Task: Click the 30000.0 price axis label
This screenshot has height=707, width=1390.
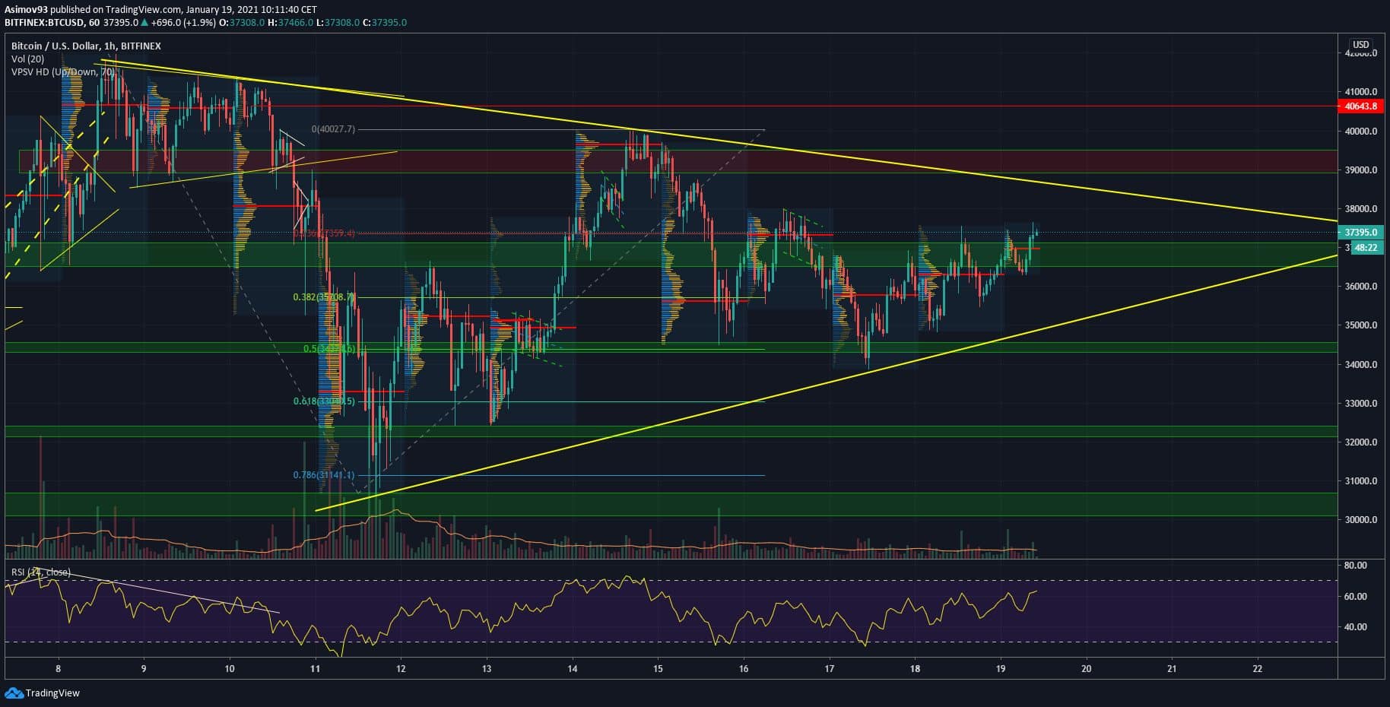Action: coord(1361,520)
